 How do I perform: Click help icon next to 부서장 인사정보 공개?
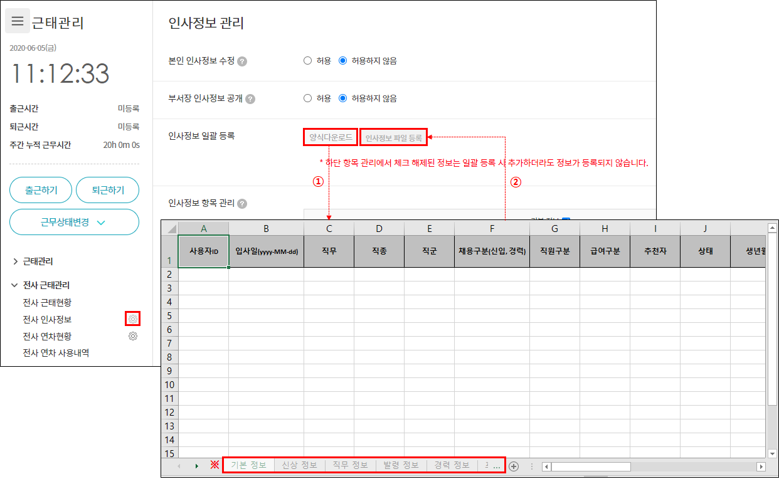(x=250, y=99)
